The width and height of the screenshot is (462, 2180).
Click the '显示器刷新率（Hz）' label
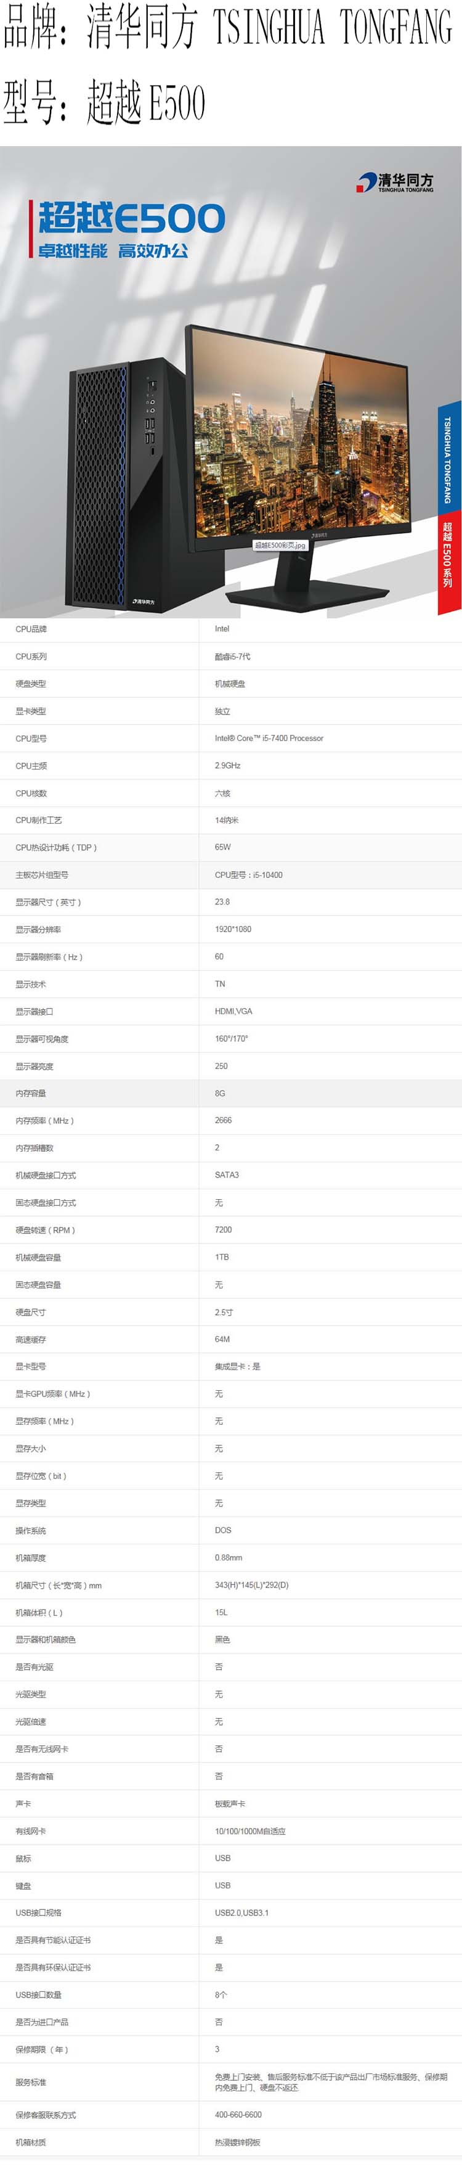49,956
